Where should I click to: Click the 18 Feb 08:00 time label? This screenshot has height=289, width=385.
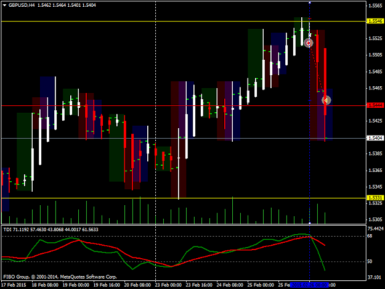click(45, 285)
